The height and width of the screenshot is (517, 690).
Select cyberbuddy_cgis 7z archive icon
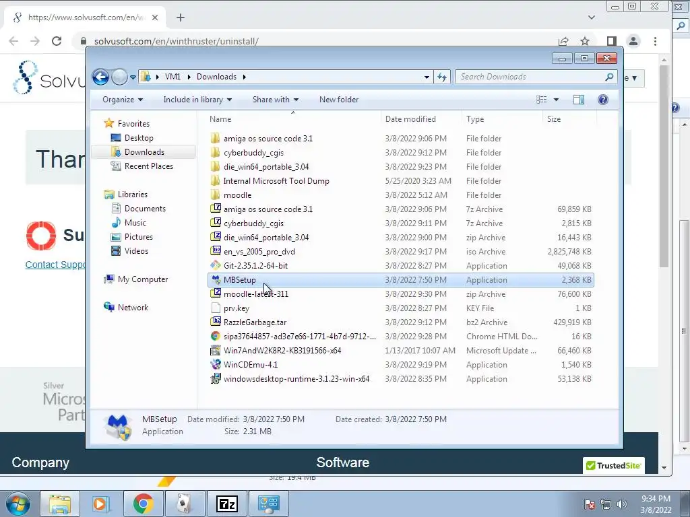pyautogui.click(x=215, y=223)
